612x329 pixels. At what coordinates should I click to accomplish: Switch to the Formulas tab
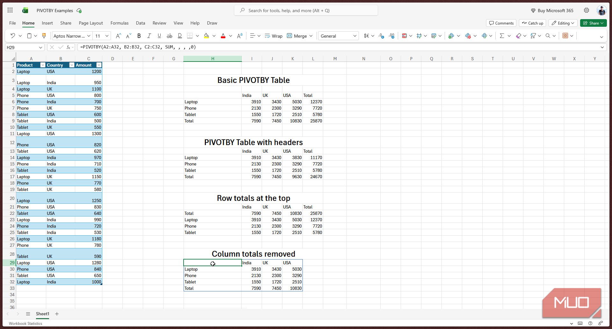pyautogui.click(x=120, y=23)
